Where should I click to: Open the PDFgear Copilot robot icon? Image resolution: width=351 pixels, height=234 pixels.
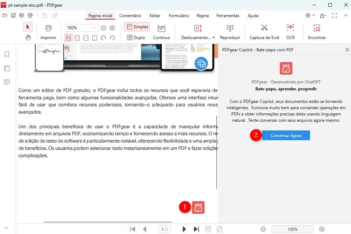point(198,207)
